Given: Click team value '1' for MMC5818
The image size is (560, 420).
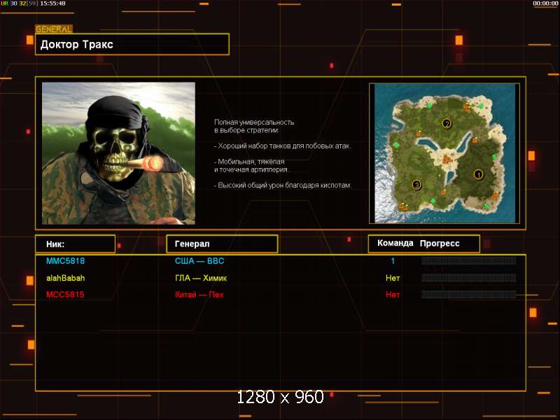Looking at the screenshot, I should tap(393, 261).
